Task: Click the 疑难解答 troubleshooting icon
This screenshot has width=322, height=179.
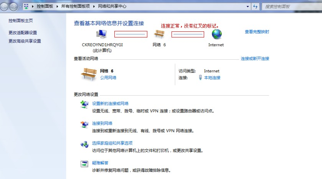Action: pyautogui.click(x=84, y=164)
